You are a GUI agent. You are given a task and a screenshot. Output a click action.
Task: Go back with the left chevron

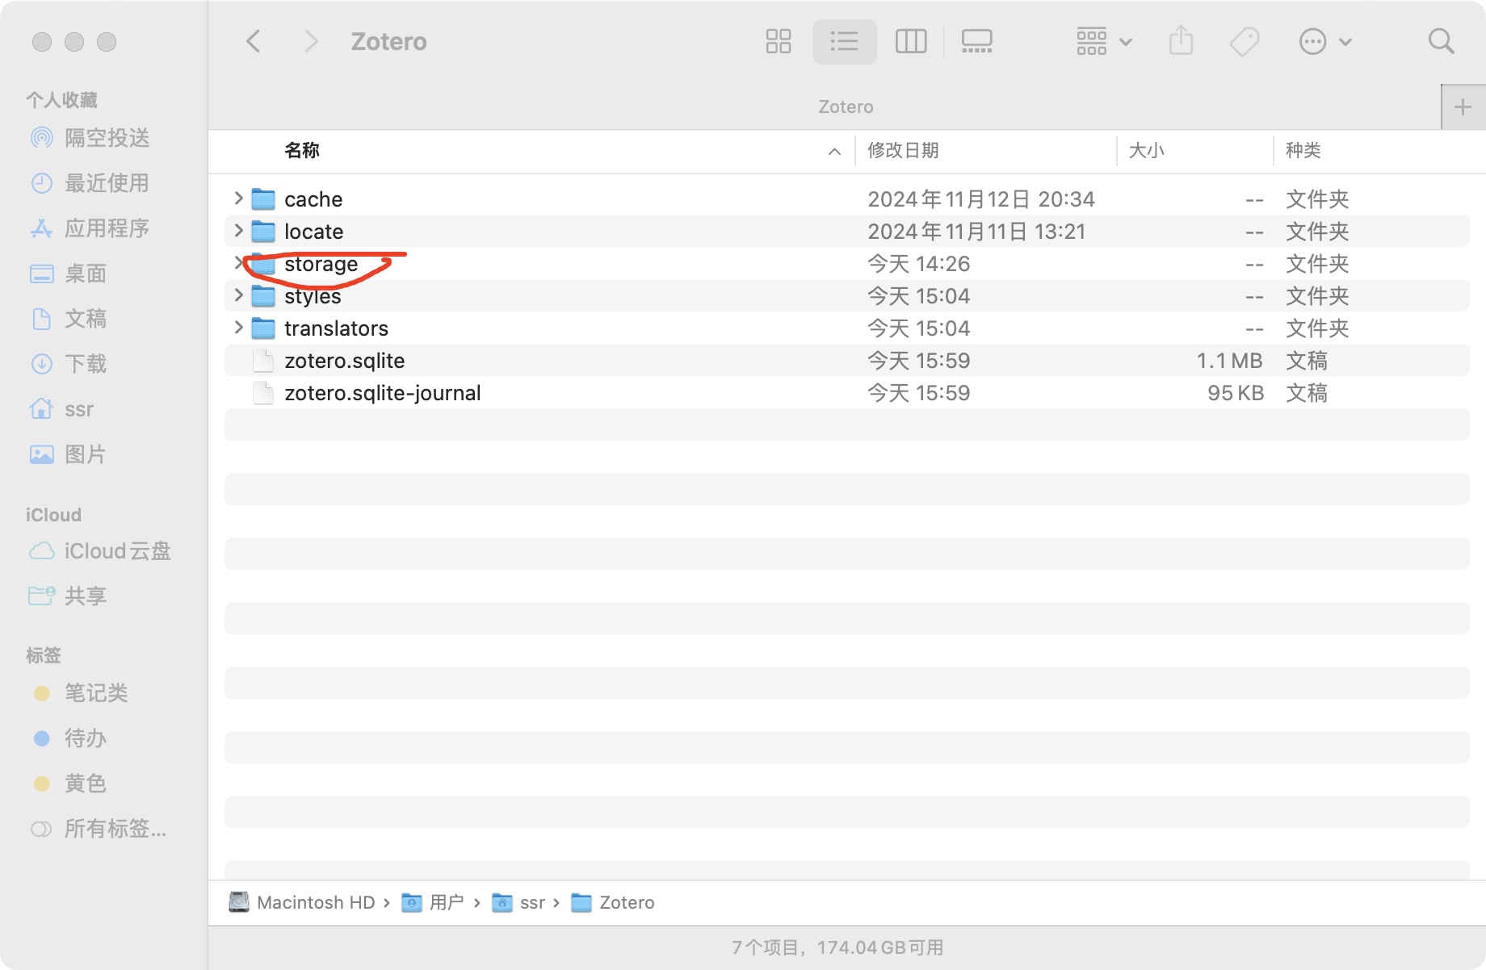(x=254, y=41)
